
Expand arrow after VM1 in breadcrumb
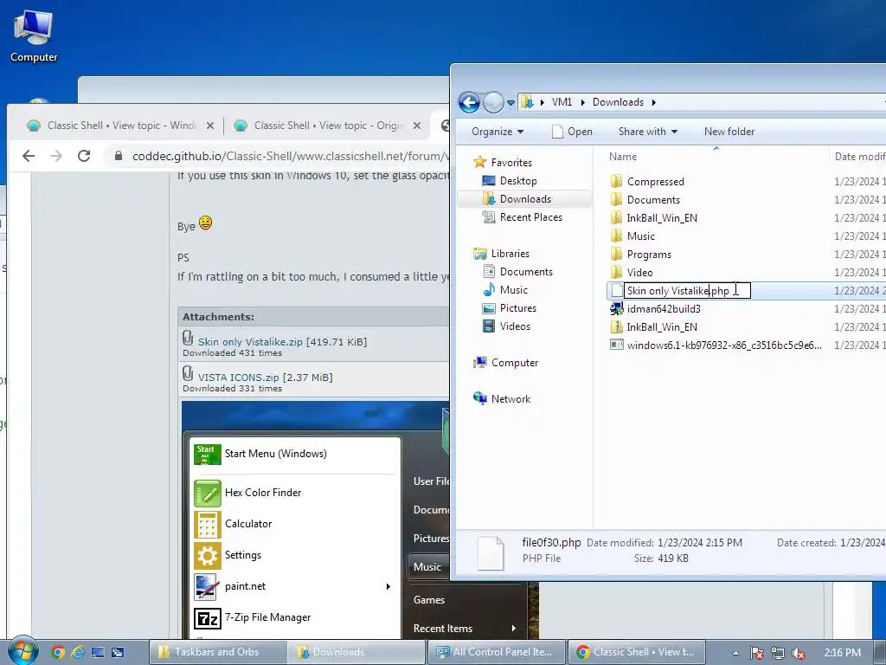point(582,102)
